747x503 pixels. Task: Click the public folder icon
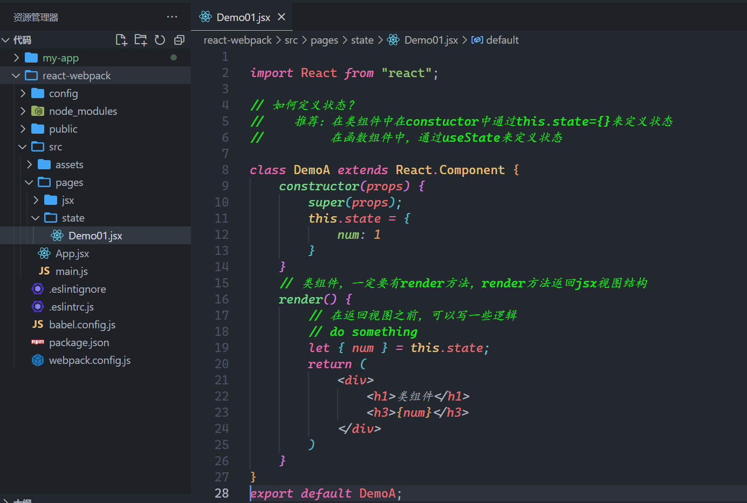[38, 129]
